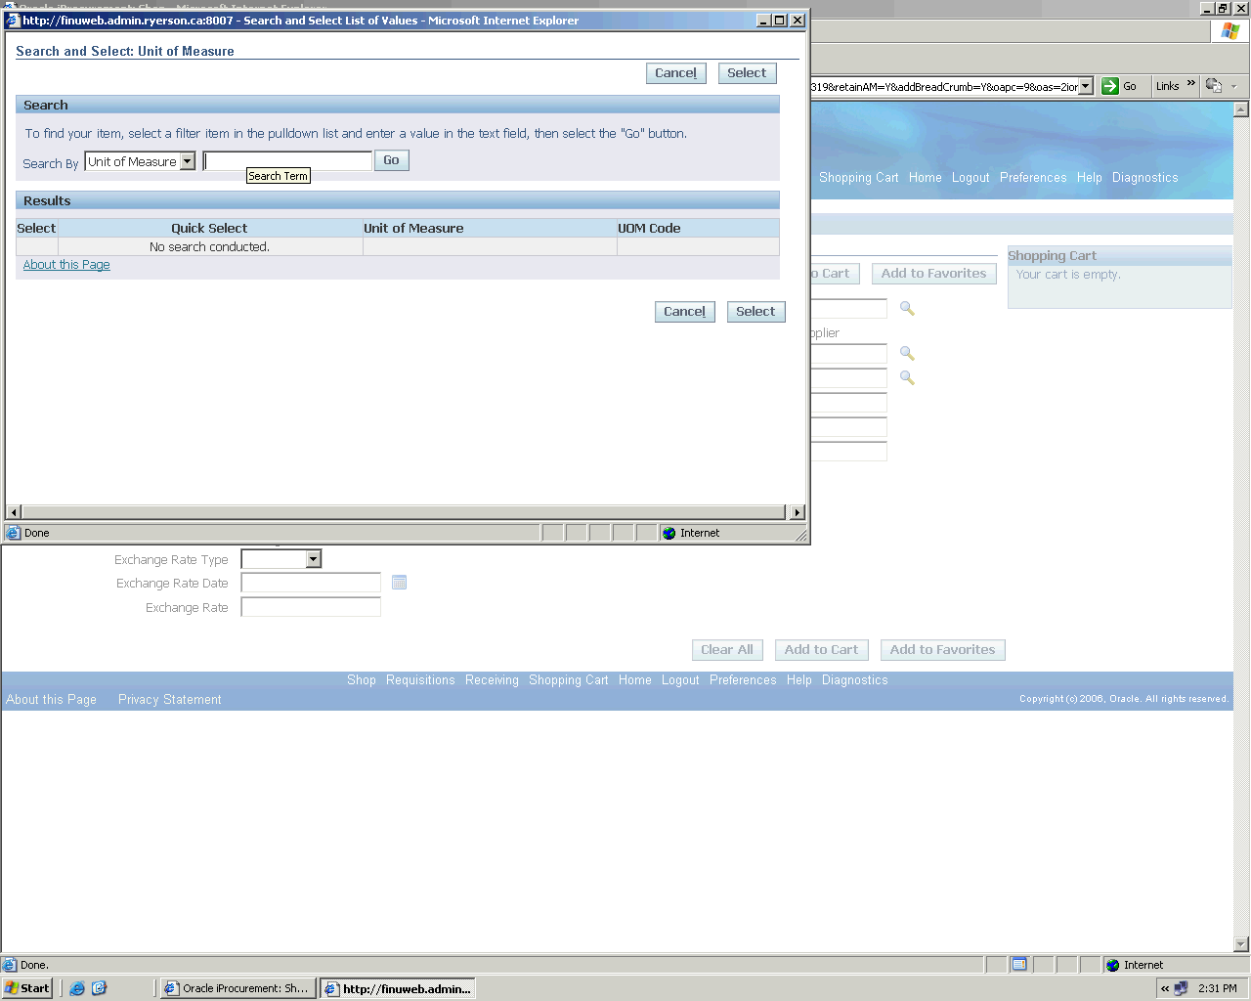This screenshot has width=1251, height=1001.
Task: Click the search term text field
Action: click(x=288, y=161)
